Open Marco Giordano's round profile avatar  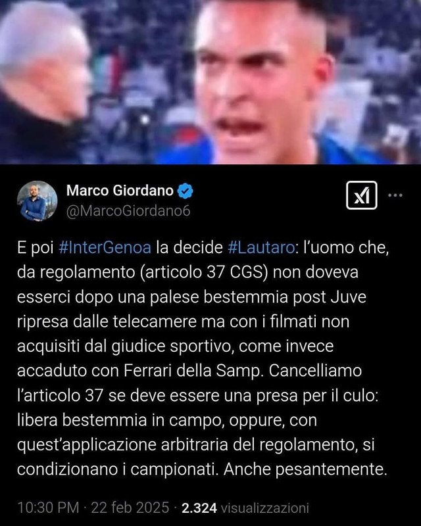[x=37, y=201]
